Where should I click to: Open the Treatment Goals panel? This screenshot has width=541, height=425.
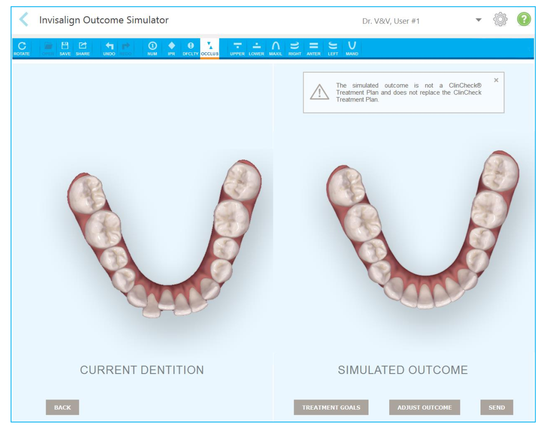click(331, 407)
